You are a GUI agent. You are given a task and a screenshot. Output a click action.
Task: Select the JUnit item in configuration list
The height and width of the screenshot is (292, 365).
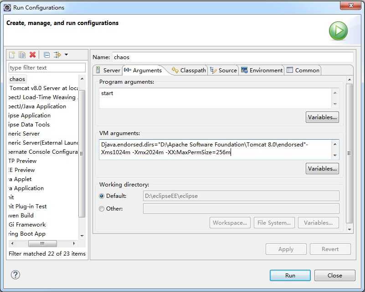11,197
